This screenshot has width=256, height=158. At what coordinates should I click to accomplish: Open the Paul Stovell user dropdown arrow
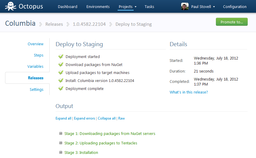(x=214, y=7)
